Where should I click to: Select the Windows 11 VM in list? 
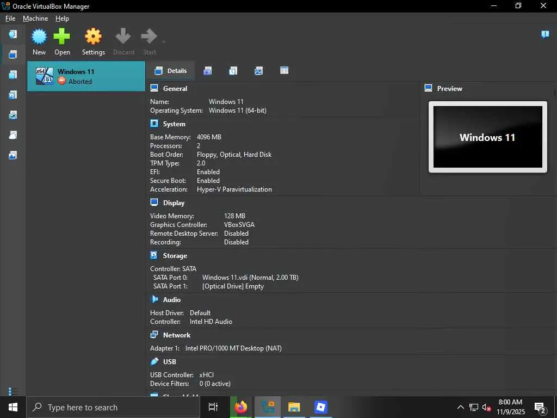point(86,76)
